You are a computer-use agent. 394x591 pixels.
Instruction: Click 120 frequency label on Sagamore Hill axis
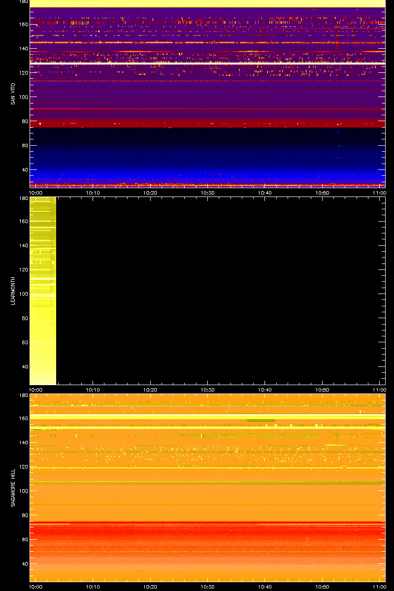tap(24, 466)
